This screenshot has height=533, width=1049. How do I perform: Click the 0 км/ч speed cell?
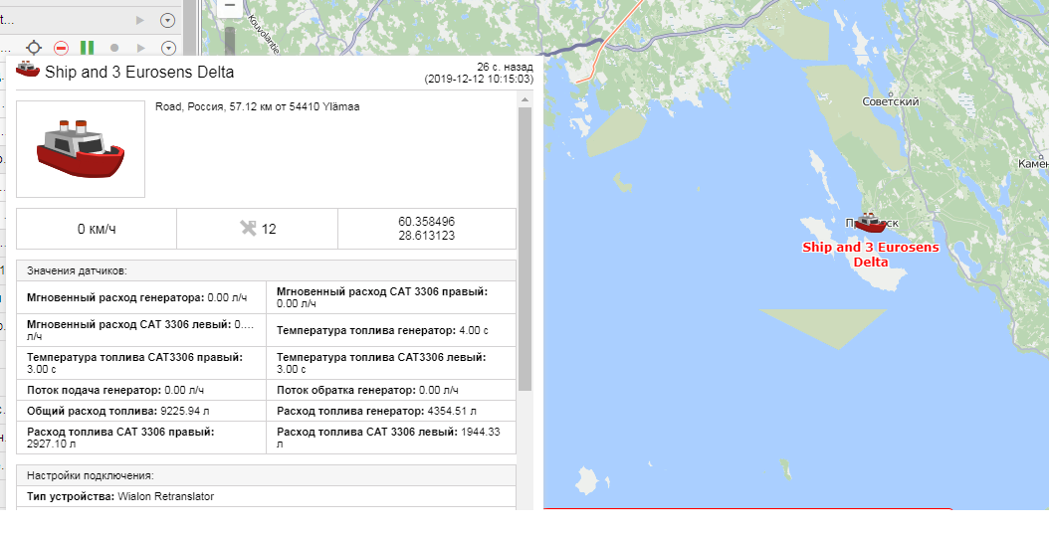(97, 229)
